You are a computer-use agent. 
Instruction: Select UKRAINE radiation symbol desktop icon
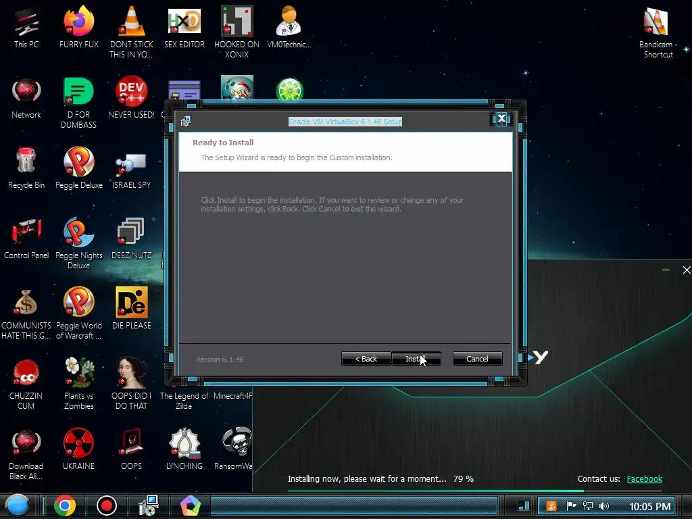(79, 449)
